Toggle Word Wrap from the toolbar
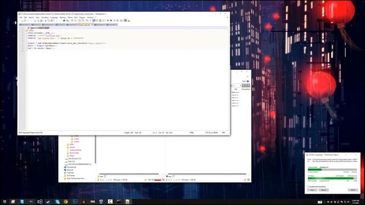 point(87,20)
